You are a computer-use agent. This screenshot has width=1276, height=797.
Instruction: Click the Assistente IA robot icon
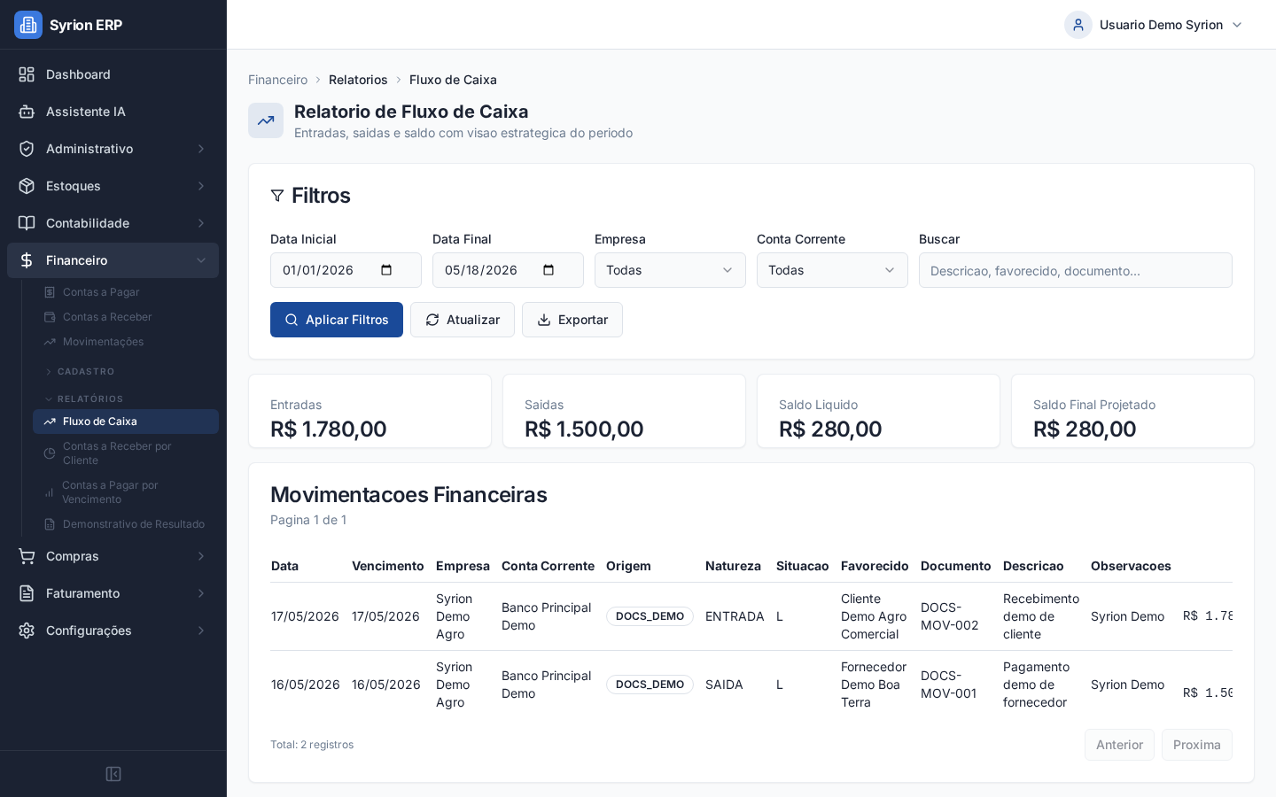(27, 112)
